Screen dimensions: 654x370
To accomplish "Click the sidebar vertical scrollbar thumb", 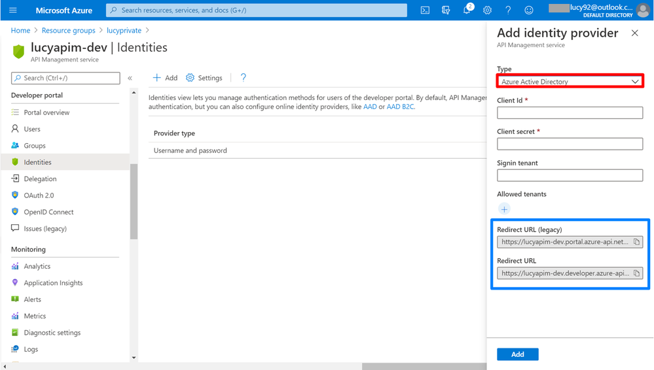I will click(x=134, y=201).
